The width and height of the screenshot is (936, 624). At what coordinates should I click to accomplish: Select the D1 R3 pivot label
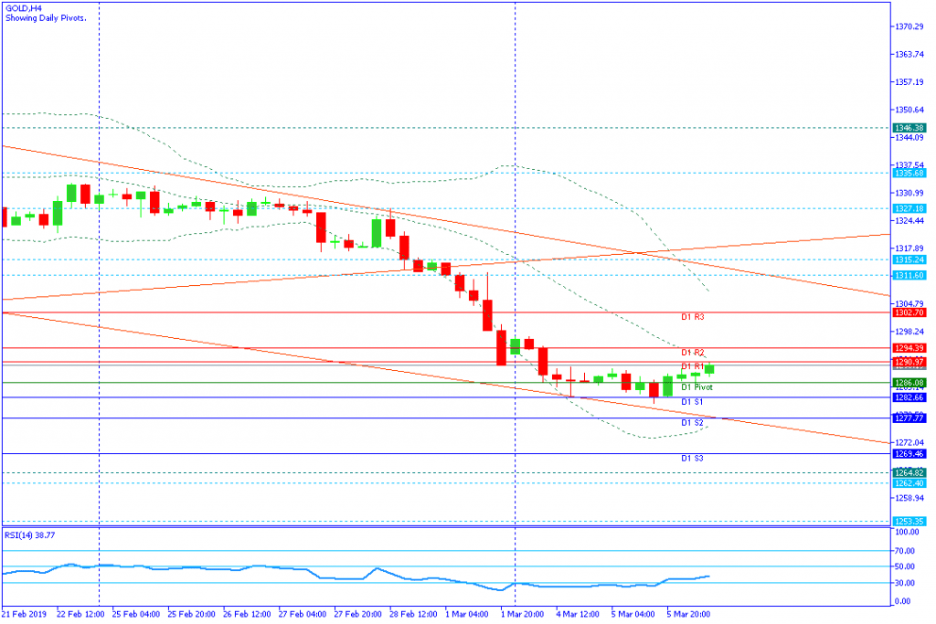point(692,317)
